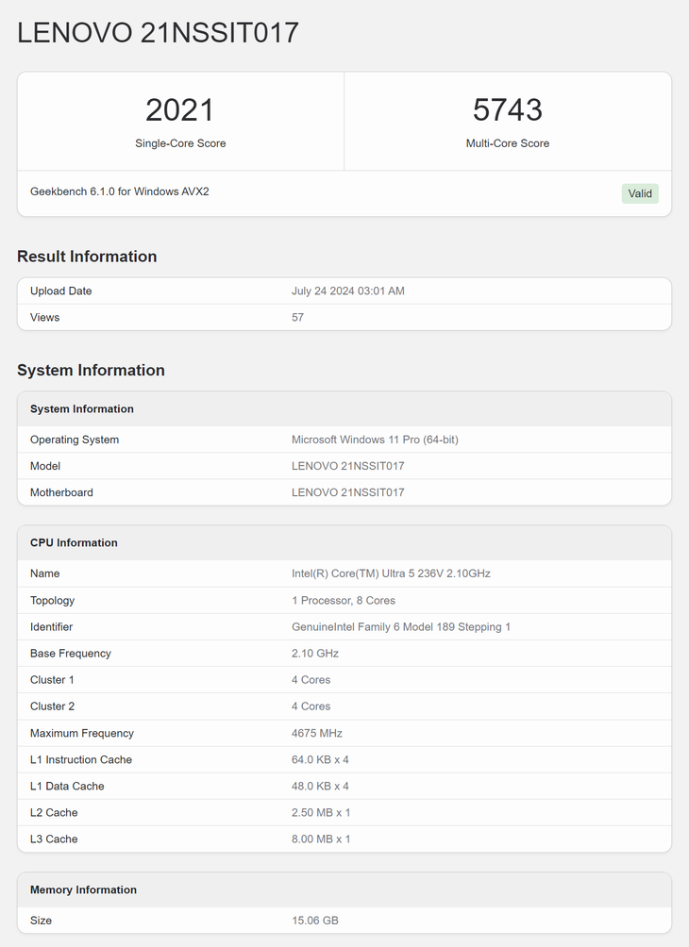Viewport: 689px width, 947px height.
Task: Select the views count 57
Action: pyautogui.click(x=298, y=317)
